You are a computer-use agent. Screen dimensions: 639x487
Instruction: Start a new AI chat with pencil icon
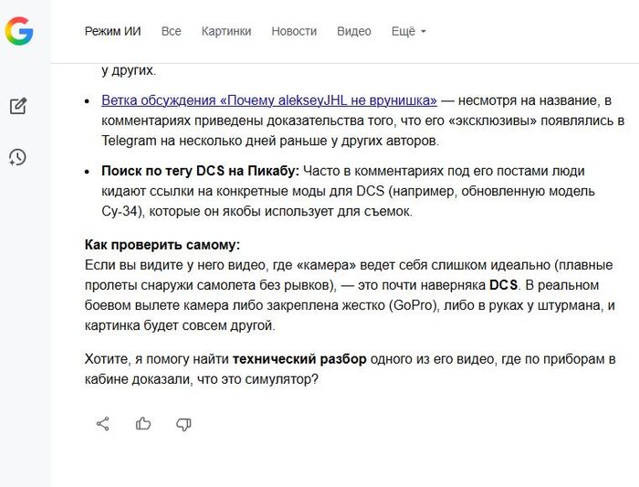point(18,106)
